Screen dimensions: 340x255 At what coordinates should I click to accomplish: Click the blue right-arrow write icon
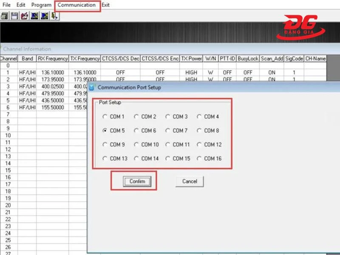coord(44,16)
